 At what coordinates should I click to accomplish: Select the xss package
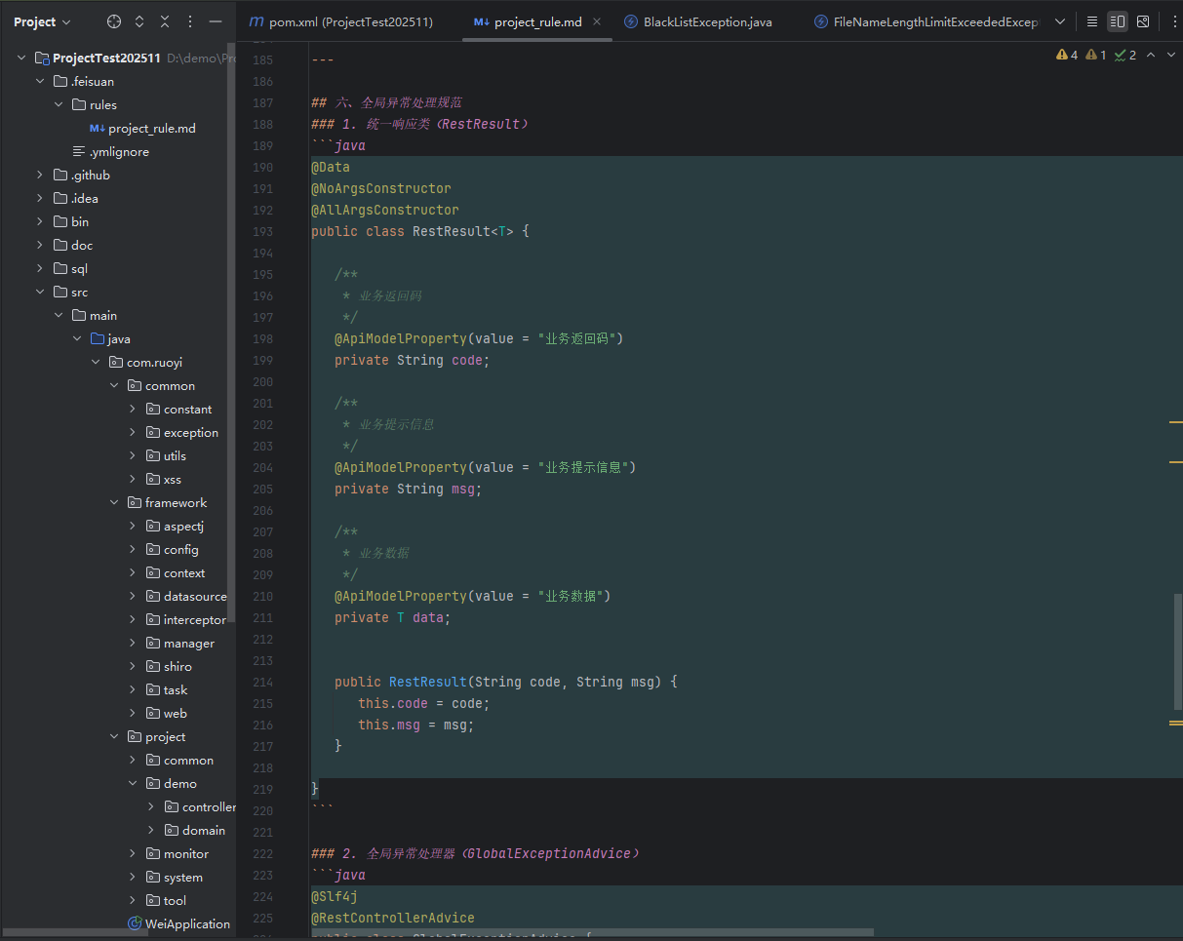point(173,479)
